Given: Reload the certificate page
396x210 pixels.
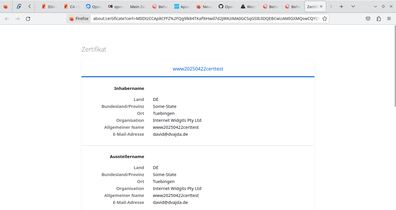Looking at the screenshot, I should coord(28,19).
